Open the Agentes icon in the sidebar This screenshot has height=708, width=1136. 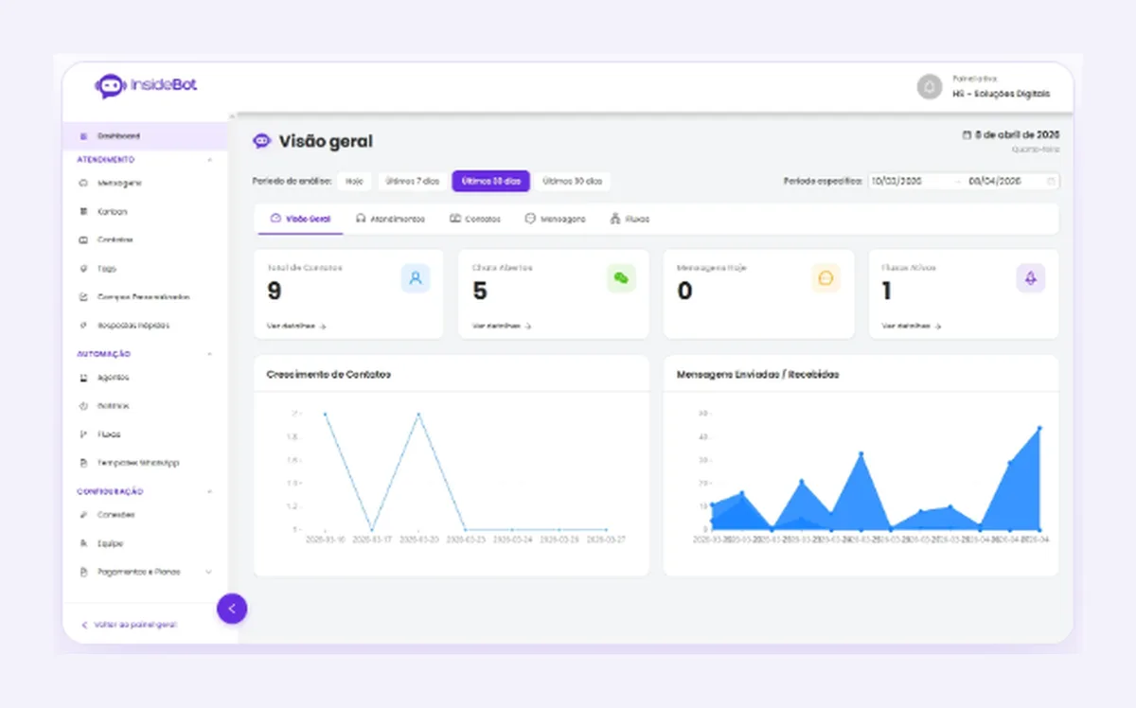(x=83, y=378)
